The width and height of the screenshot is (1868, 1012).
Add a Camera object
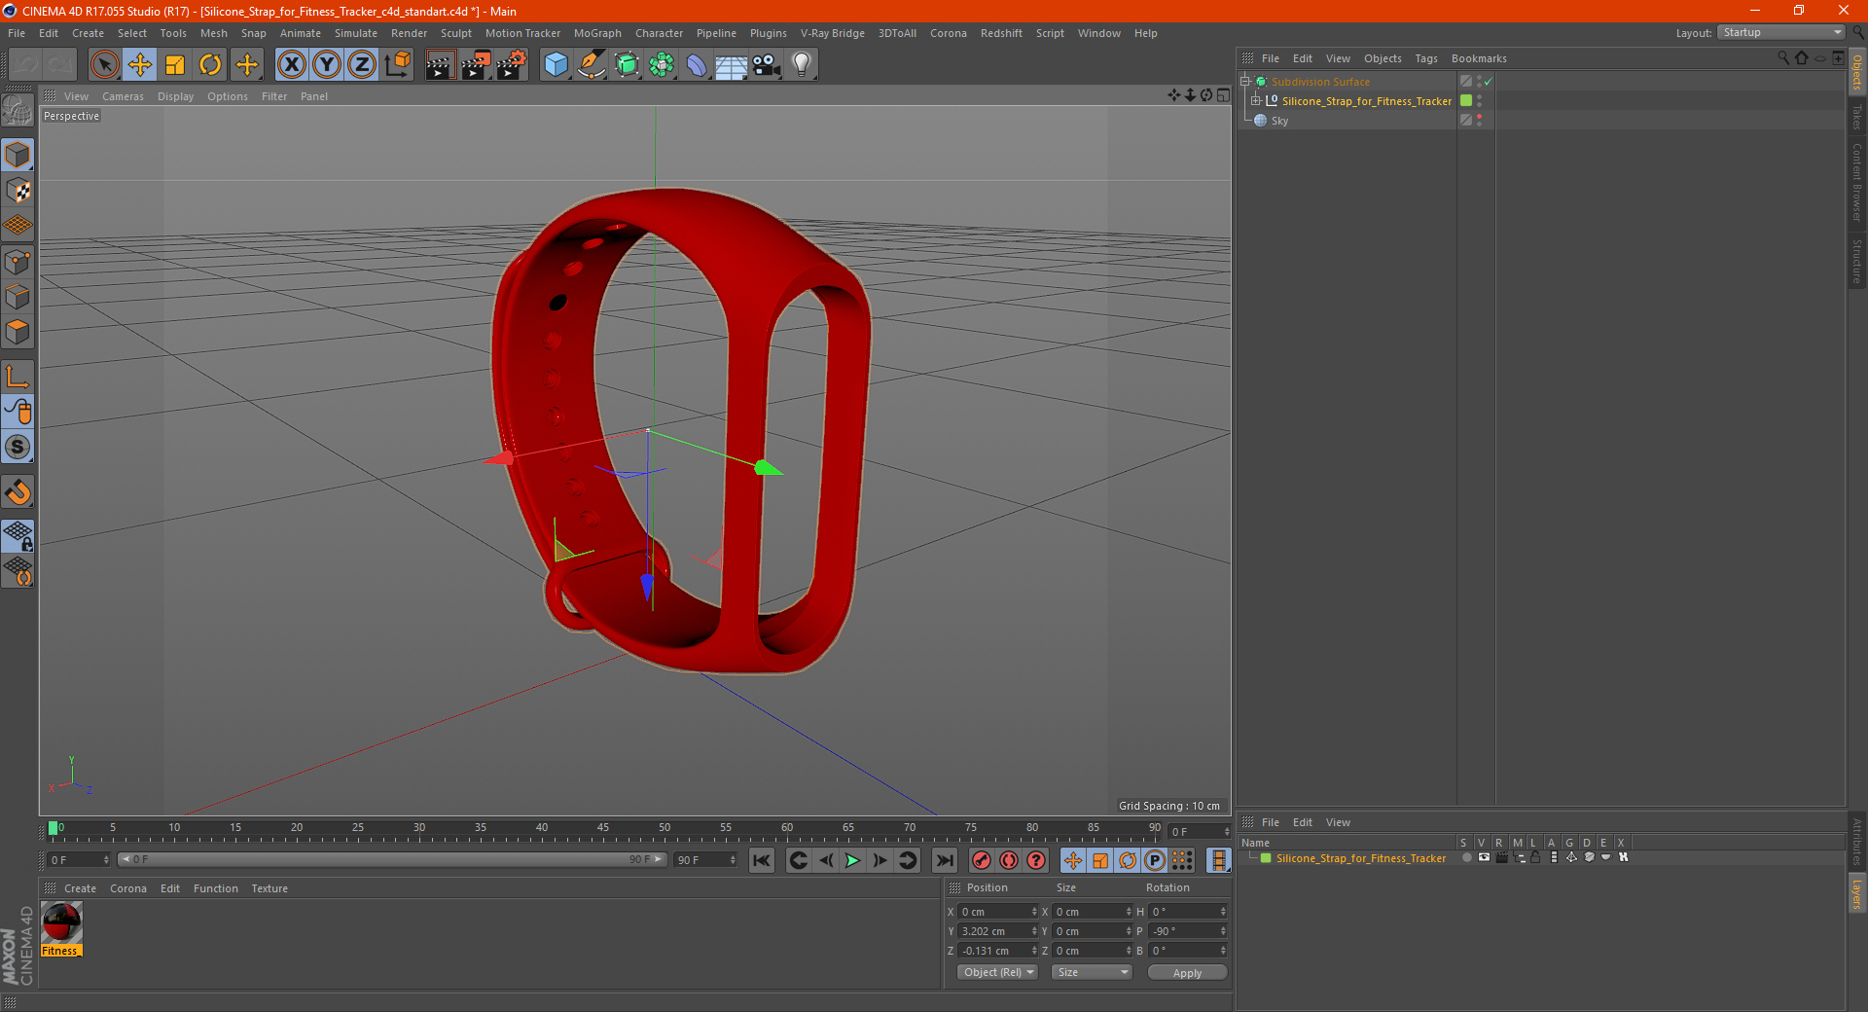767,65
